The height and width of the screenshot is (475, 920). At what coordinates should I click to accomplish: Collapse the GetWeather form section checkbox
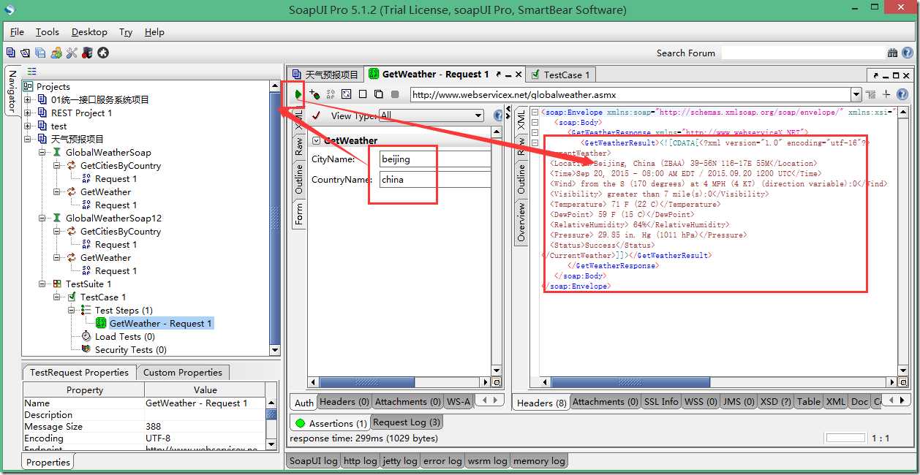(317, 140)
